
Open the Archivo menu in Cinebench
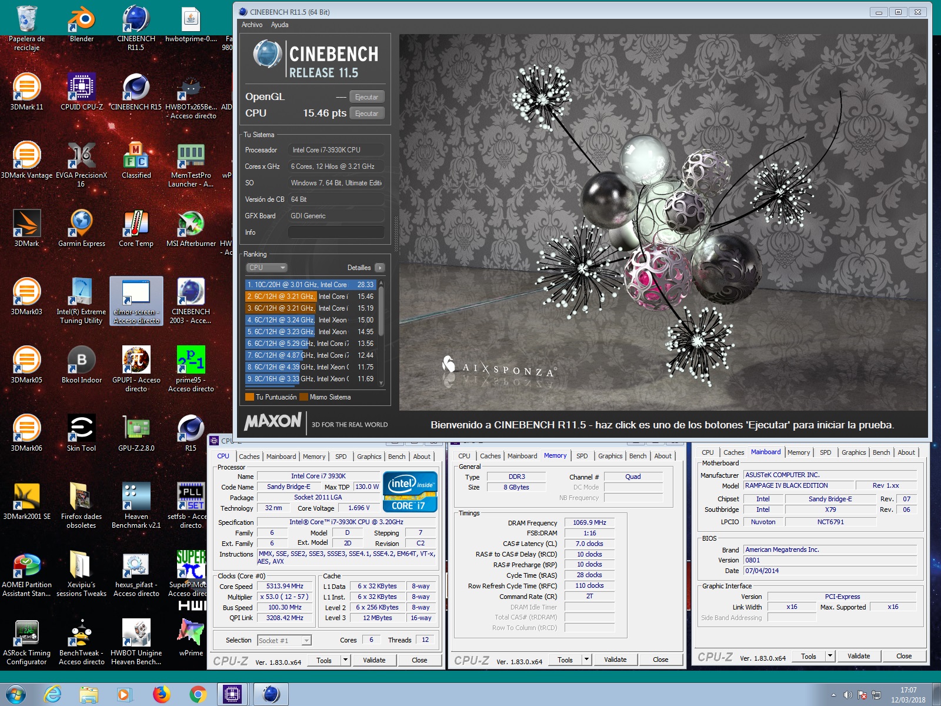click(x=252, y=25)
